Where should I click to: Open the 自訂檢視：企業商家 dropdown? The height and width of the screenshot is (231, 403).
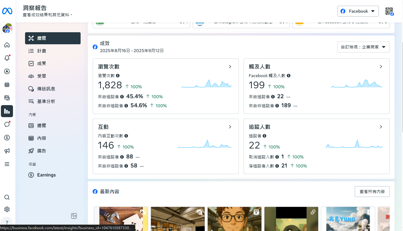tap(363, 47)
